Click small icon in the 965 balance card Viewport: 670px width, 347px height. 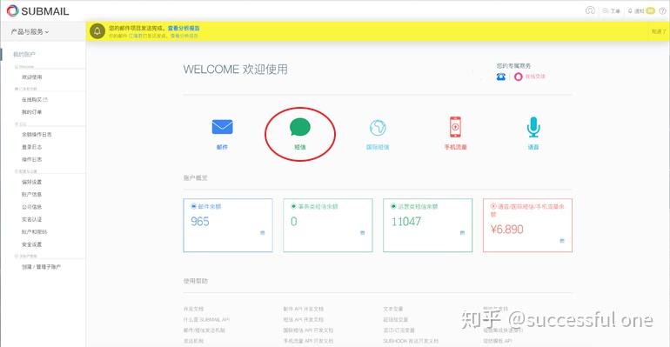[x=263, y=232]
